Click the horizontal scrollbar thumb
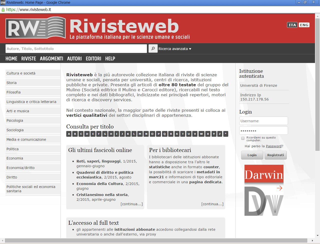 (x=156, y=240)
